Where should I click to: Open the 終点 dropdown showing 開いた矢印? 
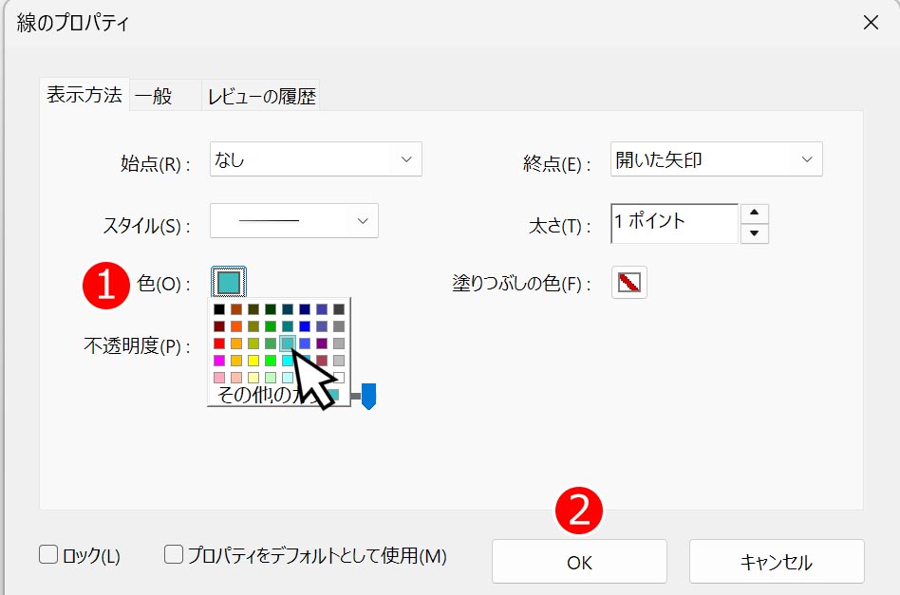point(717,159)
